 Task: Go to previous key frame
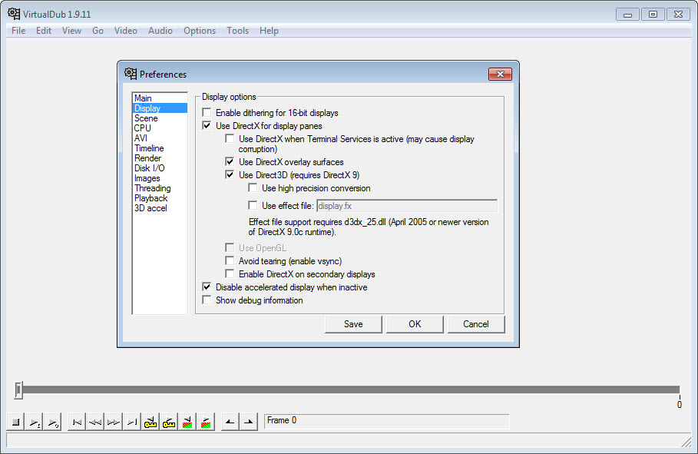151,422
